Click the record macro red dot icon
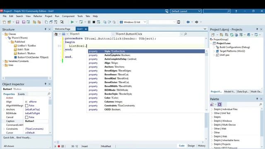This screenshot has width=265, height=149. [x=59, y=146]
